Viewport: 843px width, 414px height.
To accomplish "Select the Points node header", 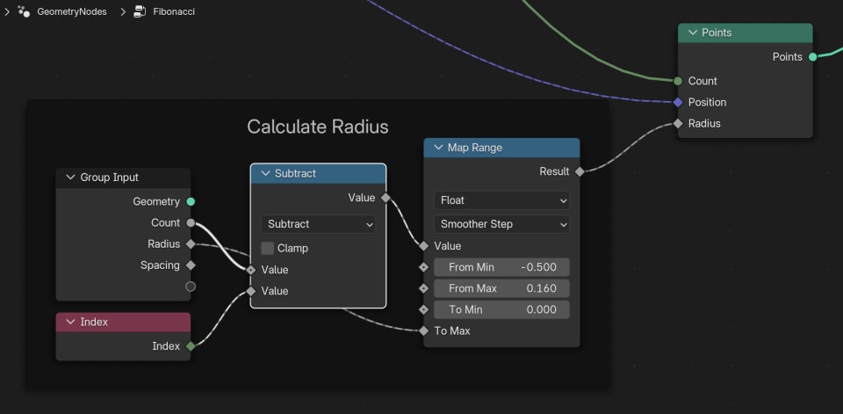I will coord(746,33).
